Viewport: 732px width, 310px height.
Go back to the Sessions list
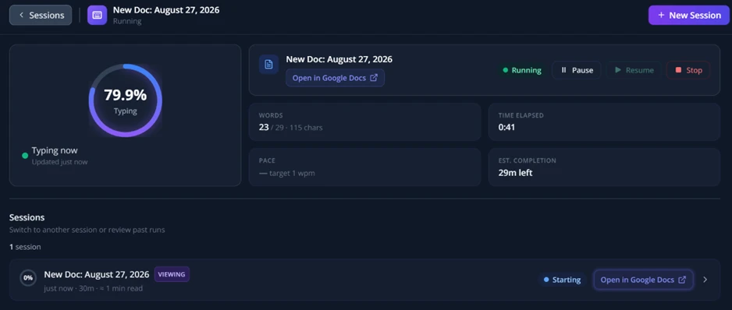click(x=41, y=15)
